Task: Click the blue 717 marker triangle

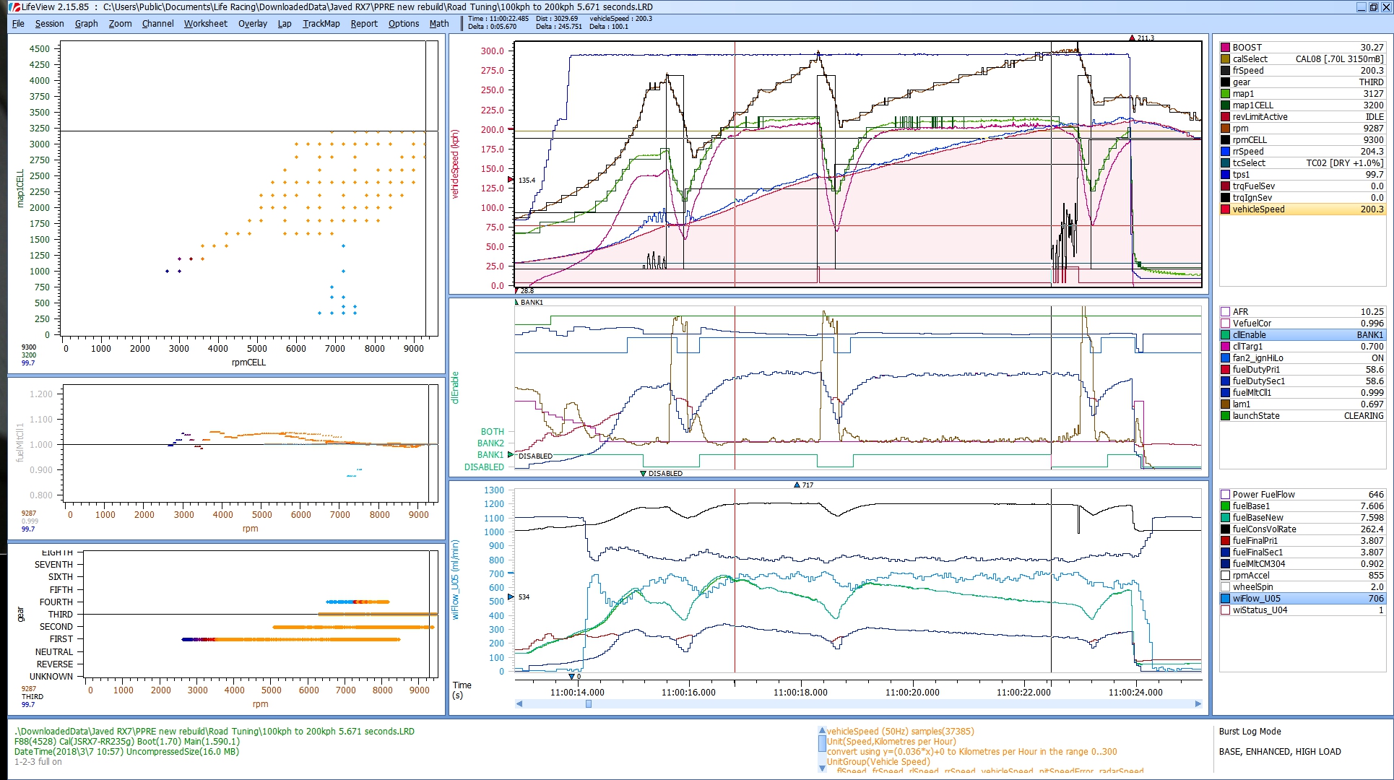Action: click(797, 485)
